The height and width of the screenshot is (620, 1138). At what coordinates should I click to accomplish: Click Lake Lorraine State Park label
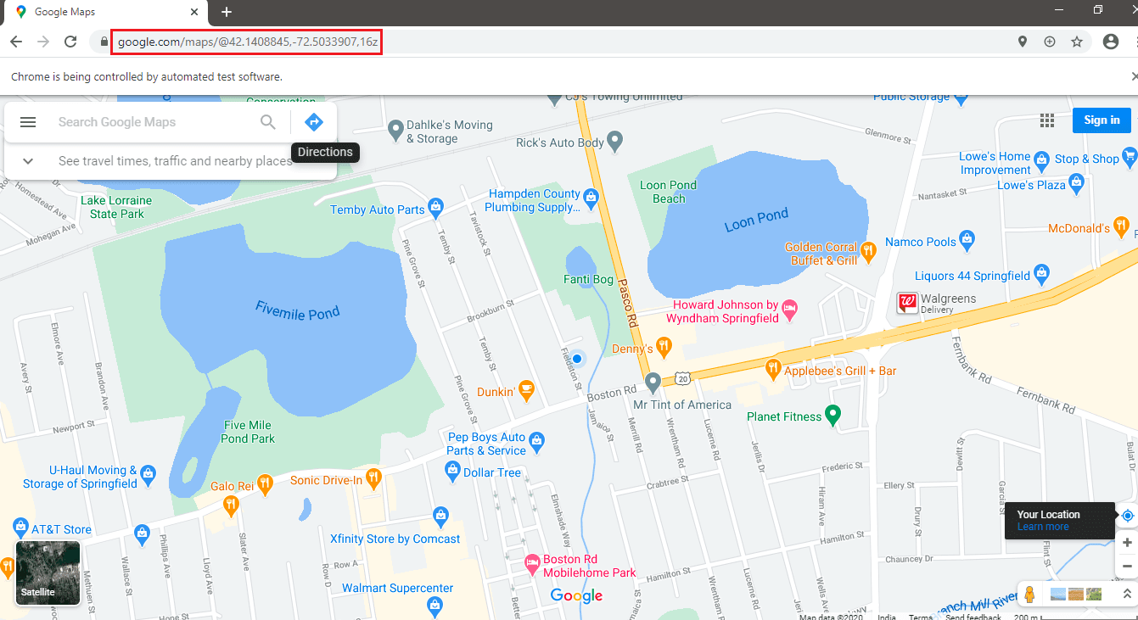(116, 207)
